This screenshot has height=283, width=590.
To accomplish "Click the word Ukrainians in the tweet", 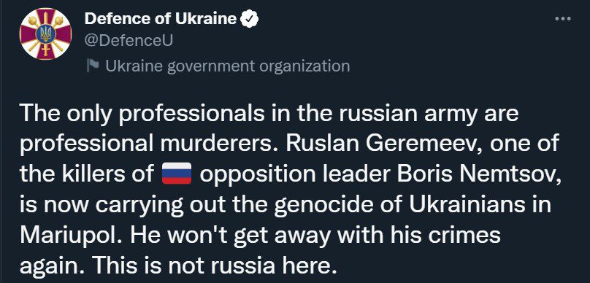I will tap(470, 205).
